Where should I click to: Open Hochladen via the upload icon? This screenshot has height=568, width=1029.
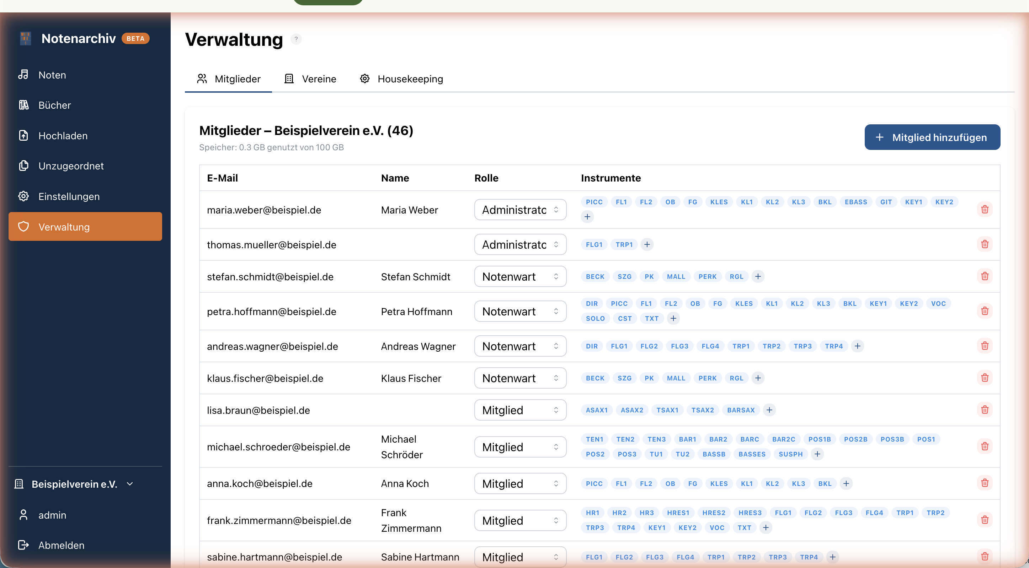24,136
